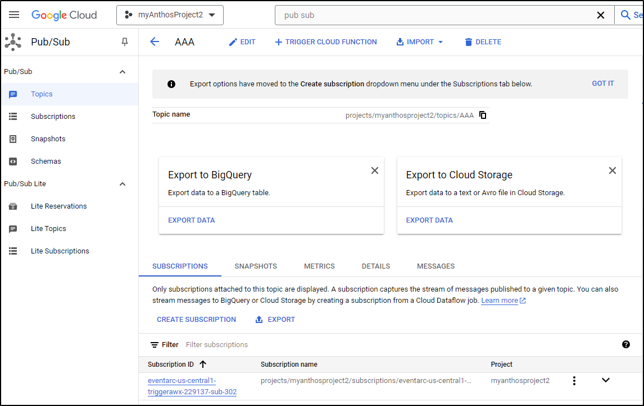Screen dimensions: 644x406
Task: Collapse the Pub/Sub Lite sidebar section
Action: (x=123, y=184)
